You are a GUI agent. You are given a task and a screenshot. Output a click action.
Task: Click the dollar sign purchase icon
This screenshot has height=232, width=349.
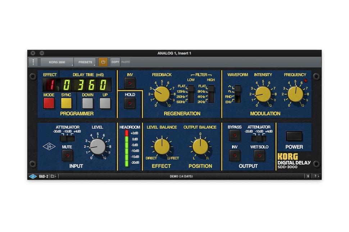(308, 176)
